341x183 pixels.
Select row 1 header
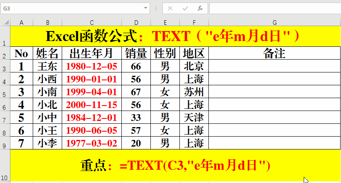click(5, 36)
